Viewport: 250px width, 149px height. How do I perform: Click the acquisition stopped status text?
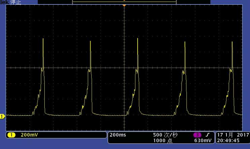pyautogui.click(x=15, y=2)
